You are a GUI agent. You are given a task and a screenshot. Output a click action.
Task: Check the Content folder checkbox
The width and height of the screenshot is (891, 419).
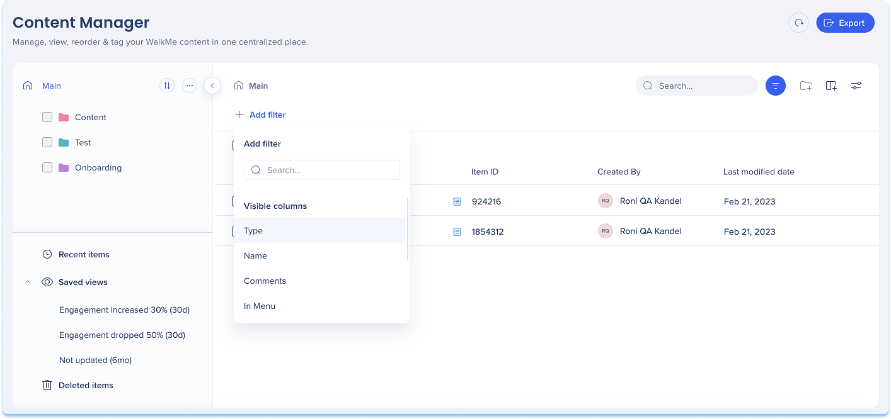[47, 117]
